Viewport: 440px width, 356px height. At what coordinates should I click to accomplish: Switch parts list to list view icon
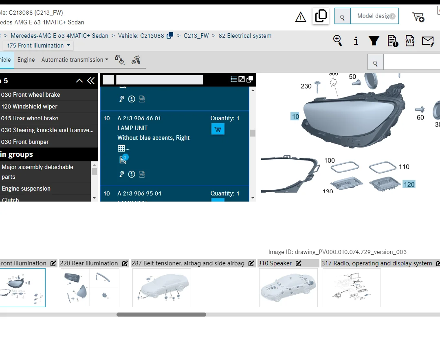pyautogui.click(x=233, y=79)
